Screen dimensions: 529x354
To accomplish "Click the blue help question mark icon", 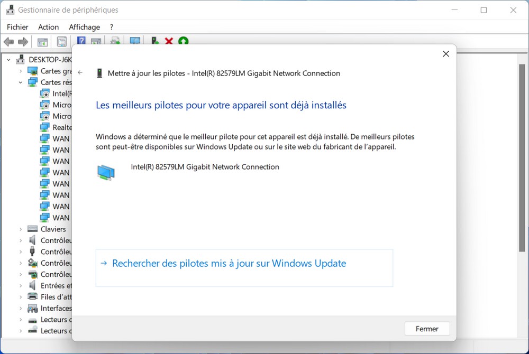I will (x=81, y=41).
